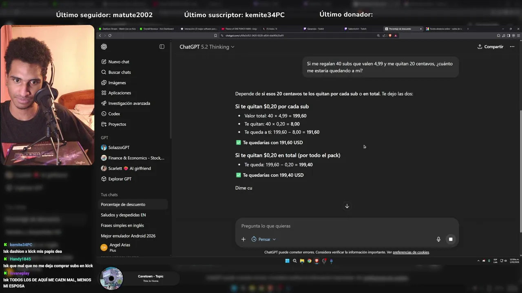Close the Porcentaje de descuento tab
Screen dimensions: 522x293
(x=421, y=29)
